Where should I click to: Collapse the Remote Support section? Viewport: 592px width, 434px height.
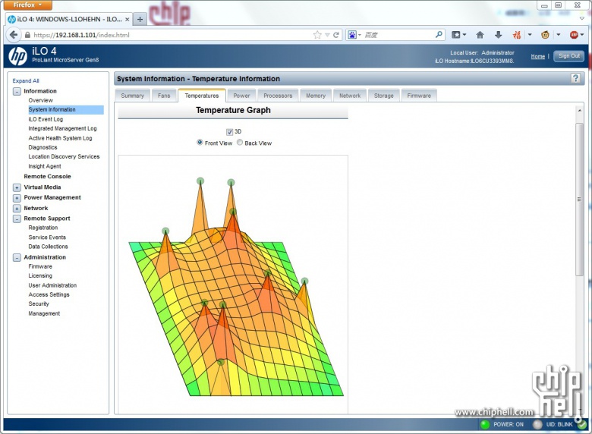click(x=17, y=219)
